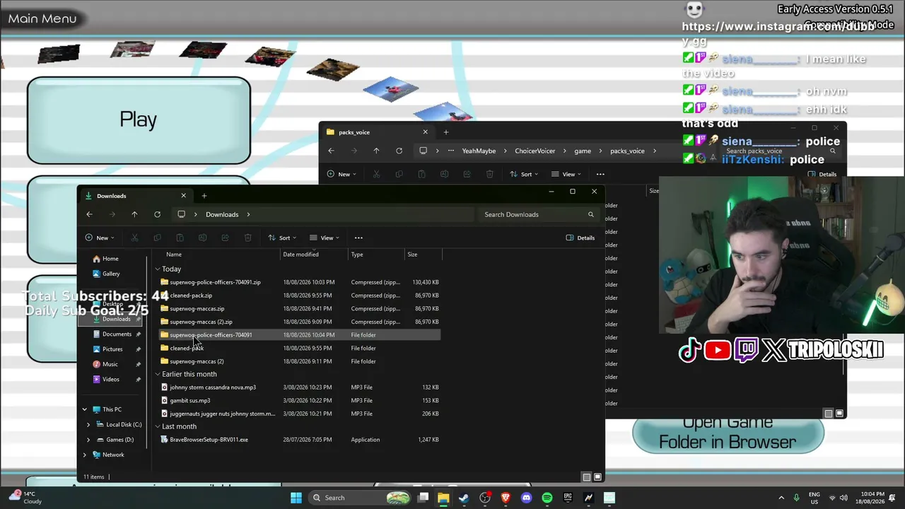Click ChoicerVoicer breadcrumb in packs_voice window
This screenshot has width=905, height=509.
(x=535, y=151)
